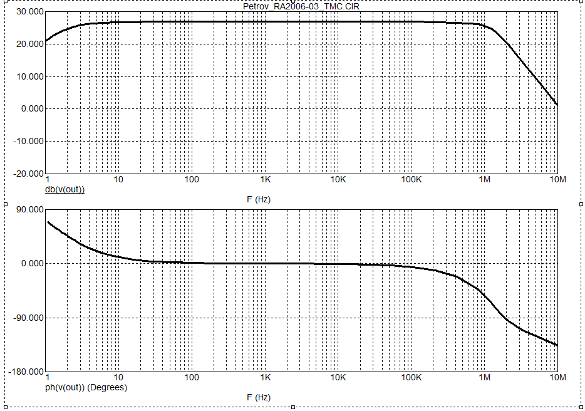Screen dimensions: 585x411
Task: Click the plot title Petrov_RA2006-03_TMC.CIR
Action: (x=301, y=6)
